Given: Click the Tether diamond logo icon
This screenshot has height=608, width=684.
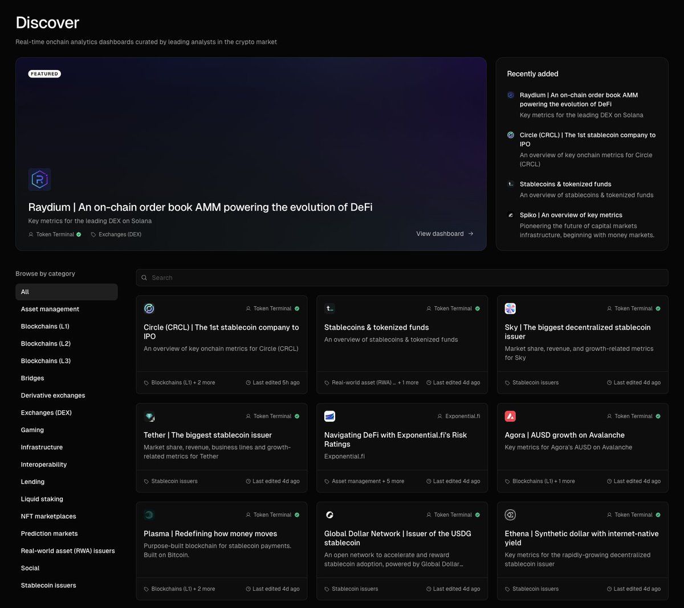Looking at the screenshot, I should click(x=149, y=416).
